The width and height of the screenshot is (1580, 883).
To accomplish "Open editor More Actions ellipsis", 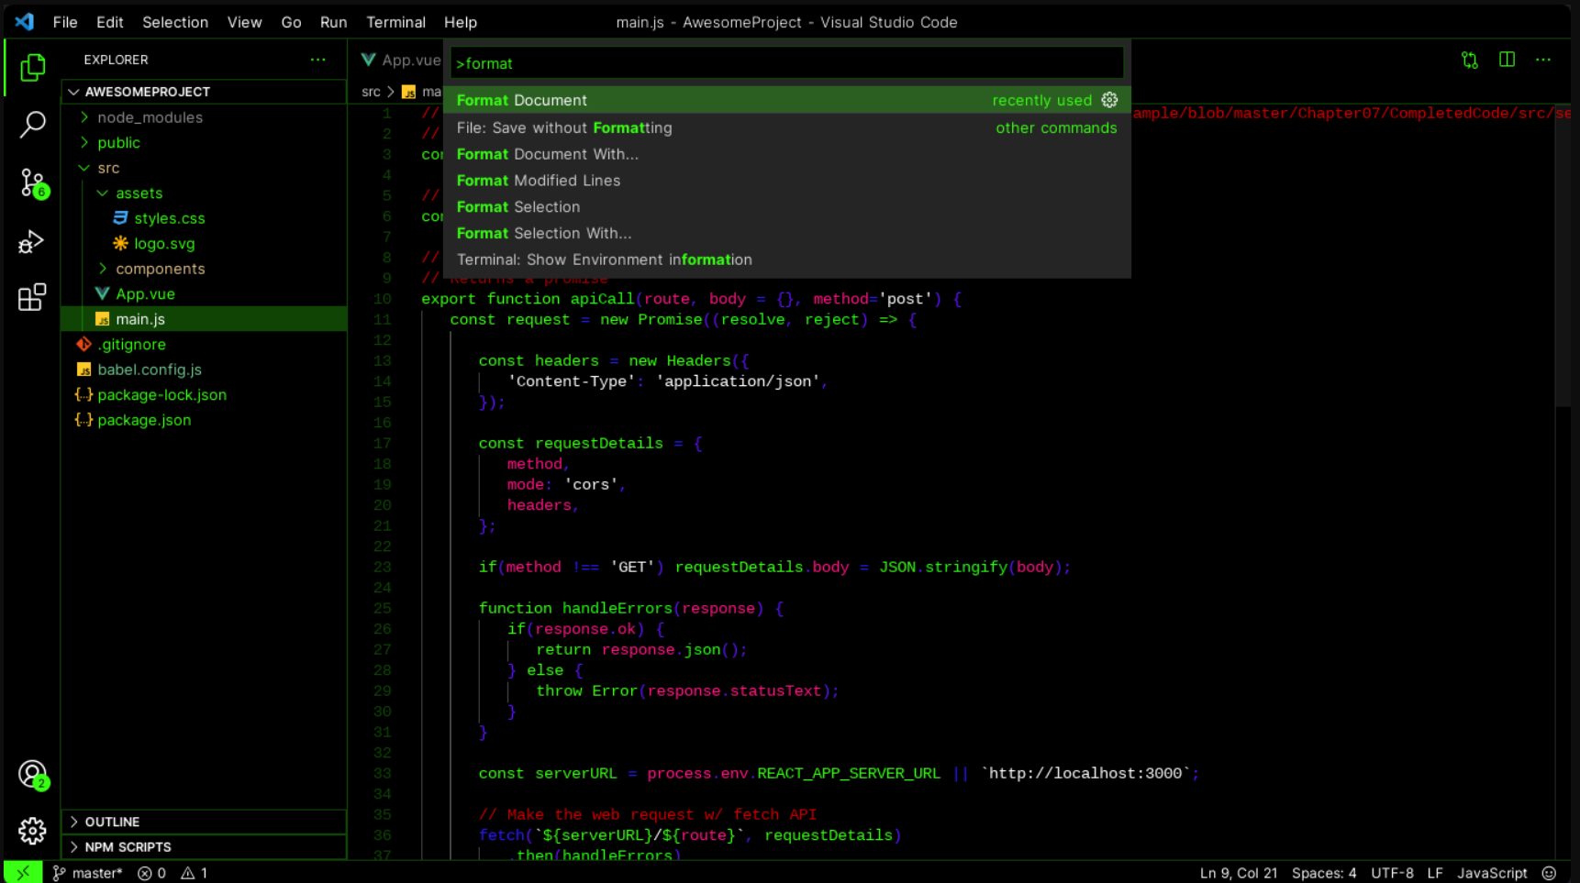I will tap(1543, 60).
